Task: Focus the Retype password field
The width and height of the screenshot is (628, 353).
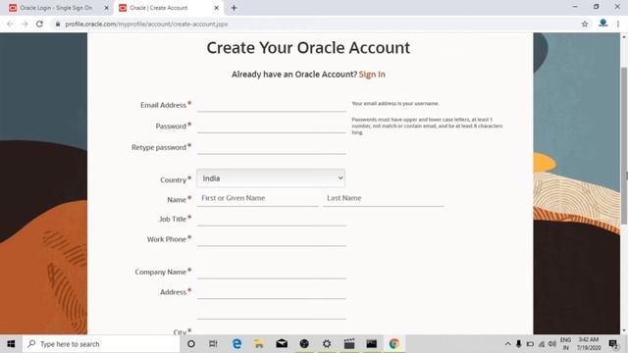Action: (x=271, y=147)
